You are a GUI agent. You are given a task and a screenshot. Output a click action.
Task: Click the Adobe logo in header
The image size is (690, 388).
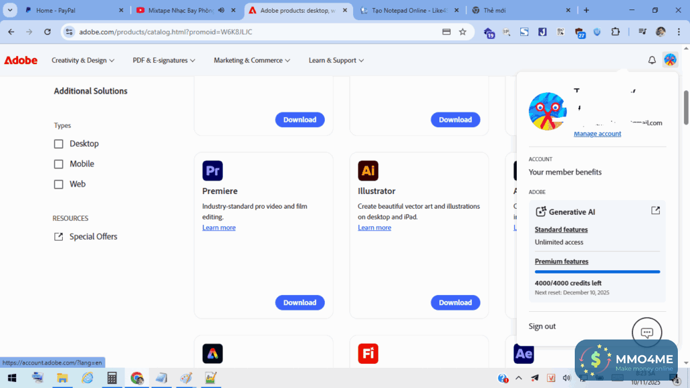tap(21, 60)
